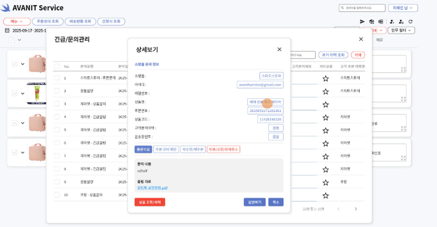Image resolution: width=437 pixels, height=227 pixels.
Task: Select the 주문 상태 확인 tab
Action: (x=166, y=150)
